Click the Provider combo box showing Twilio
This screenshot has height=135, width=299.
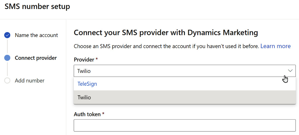click(185, 71)
